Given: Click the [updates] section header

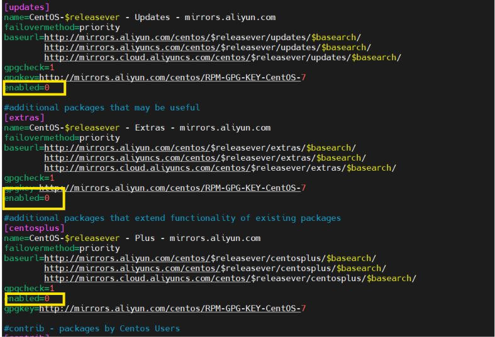Looking at the screenshot, I should pos(27,8).
